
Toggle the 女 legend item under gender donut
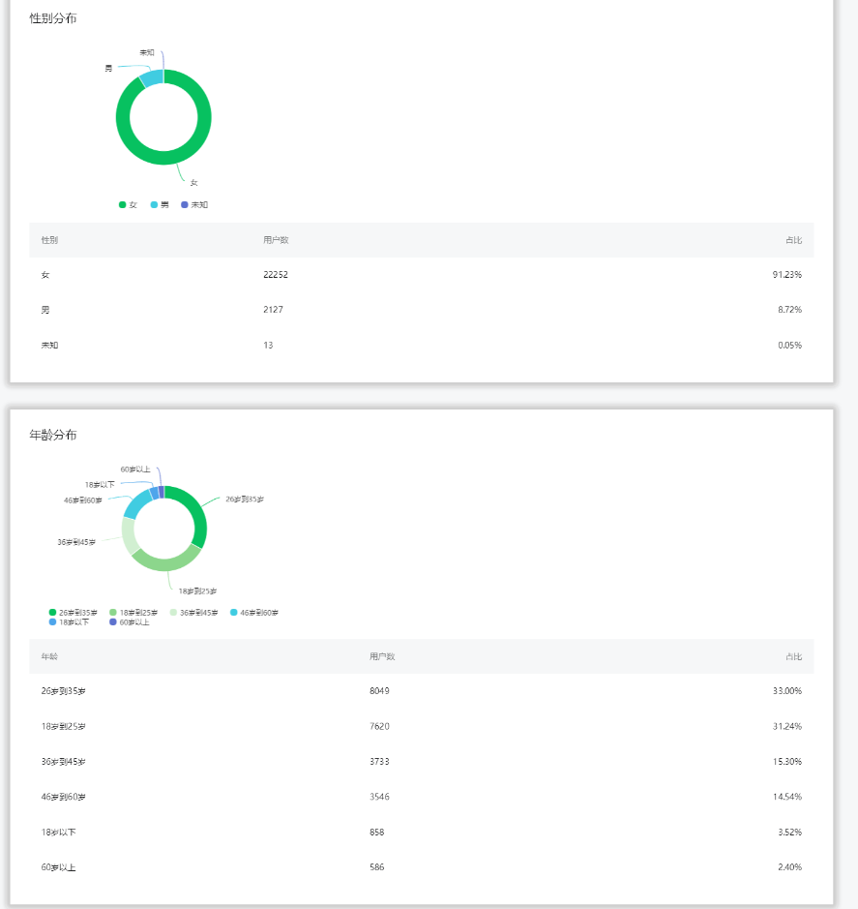(128, 204)
